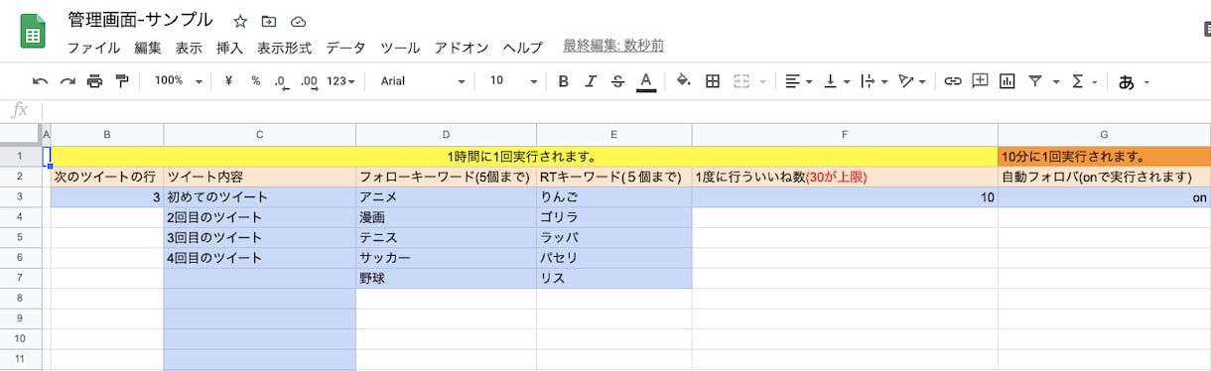Open the 表示 menu
Image resolution: width=1211 pixels, height=371 pixels.
[189, 47]
